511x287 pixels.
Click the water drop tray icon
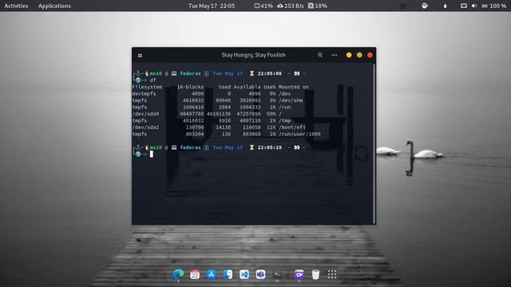coord(445,6)
